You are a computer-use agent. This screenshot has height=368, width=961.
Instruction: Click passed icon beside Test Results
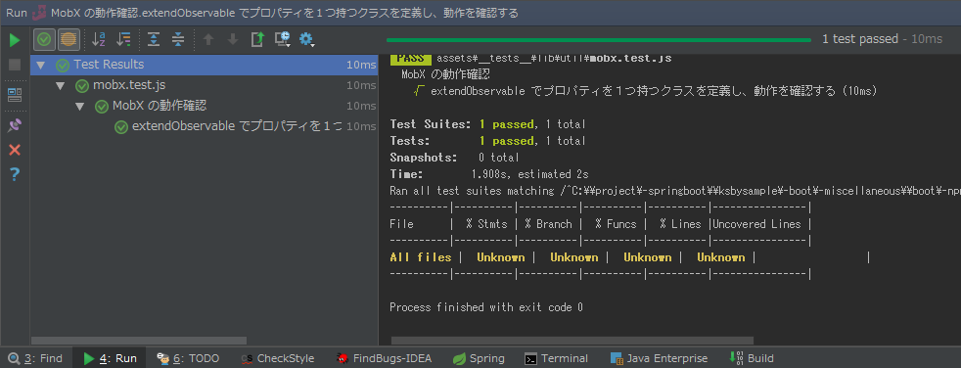tap(63, 65)
